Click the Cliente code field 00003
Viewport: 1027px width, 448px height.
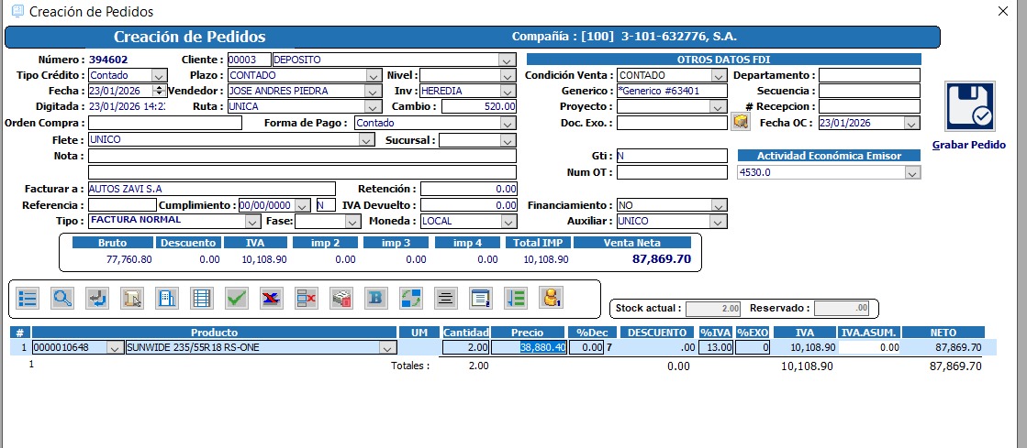(x=249, y=60)
